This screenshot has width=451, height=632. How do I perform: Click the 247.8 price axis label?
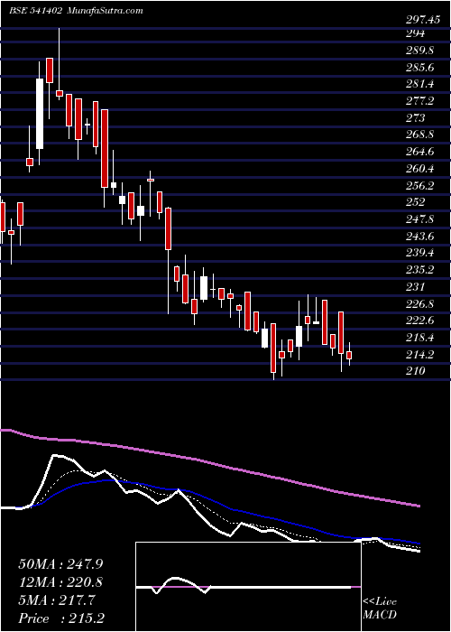(x=419, y=219)
